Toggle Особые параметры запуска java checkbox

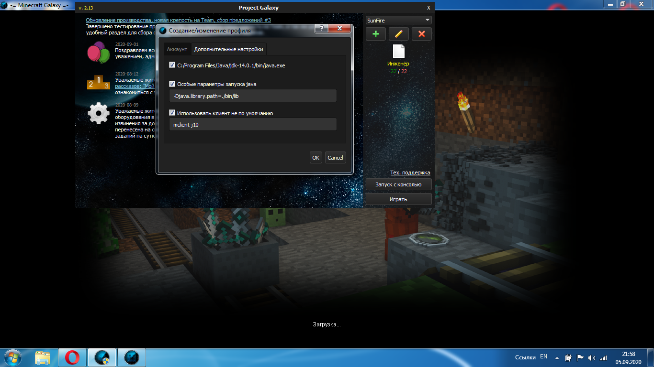[x=172, y=84]
